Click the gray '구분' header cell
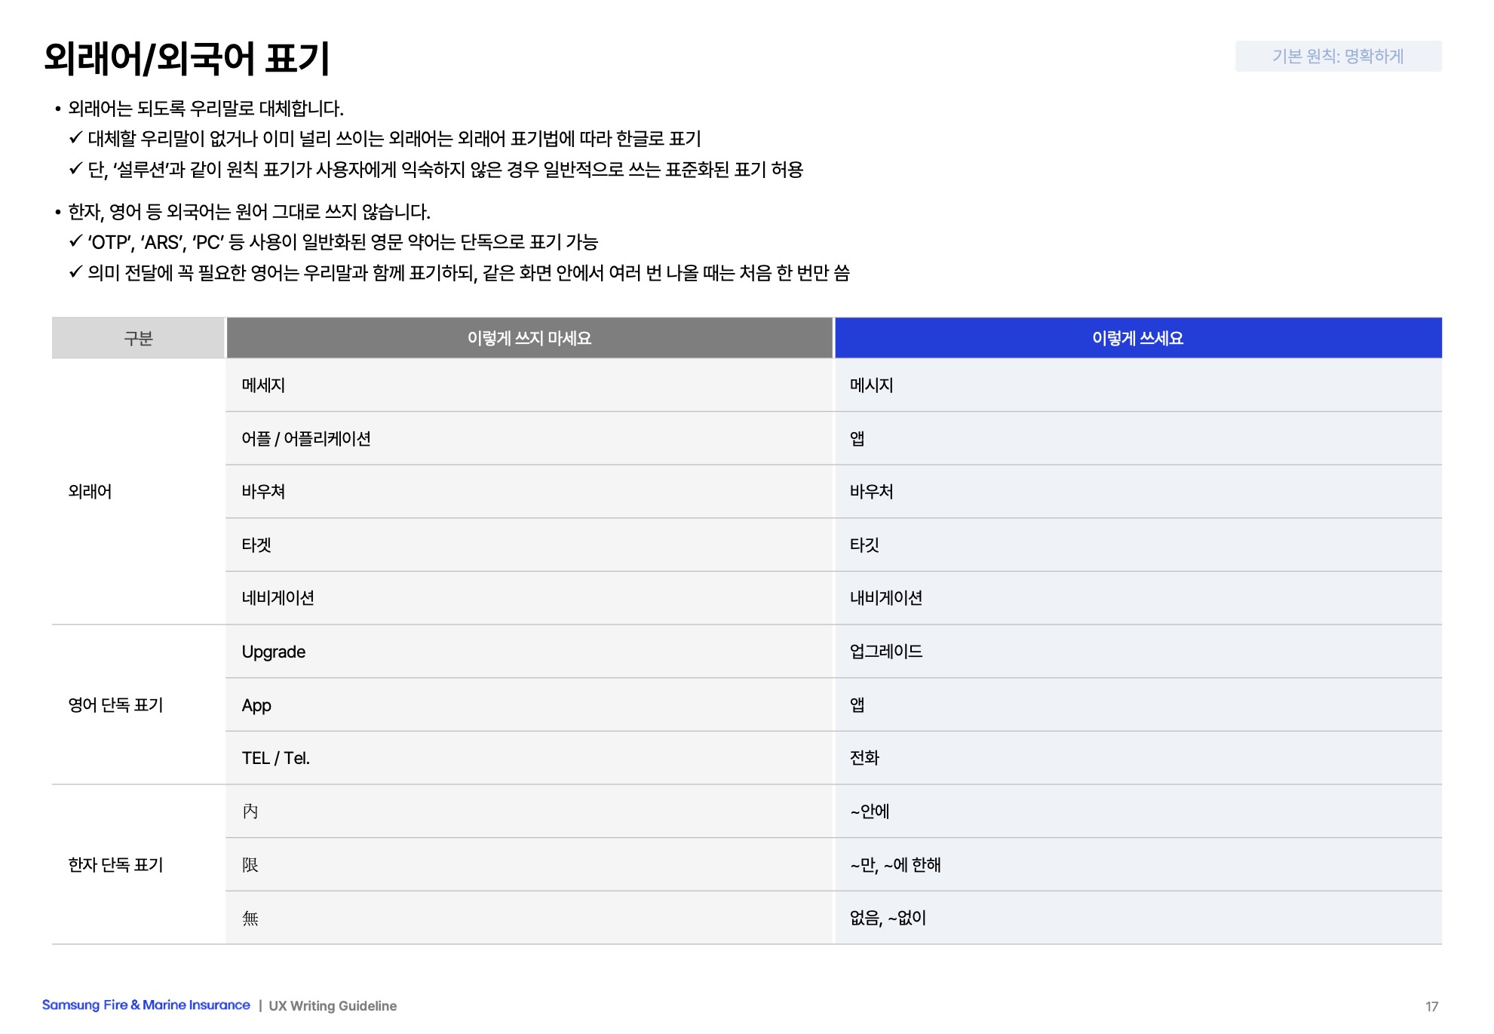 [x=138, y=339]
